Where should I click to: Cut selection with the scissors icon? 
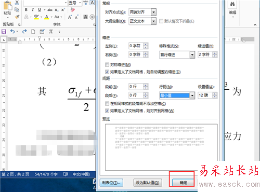coord(17,3)
